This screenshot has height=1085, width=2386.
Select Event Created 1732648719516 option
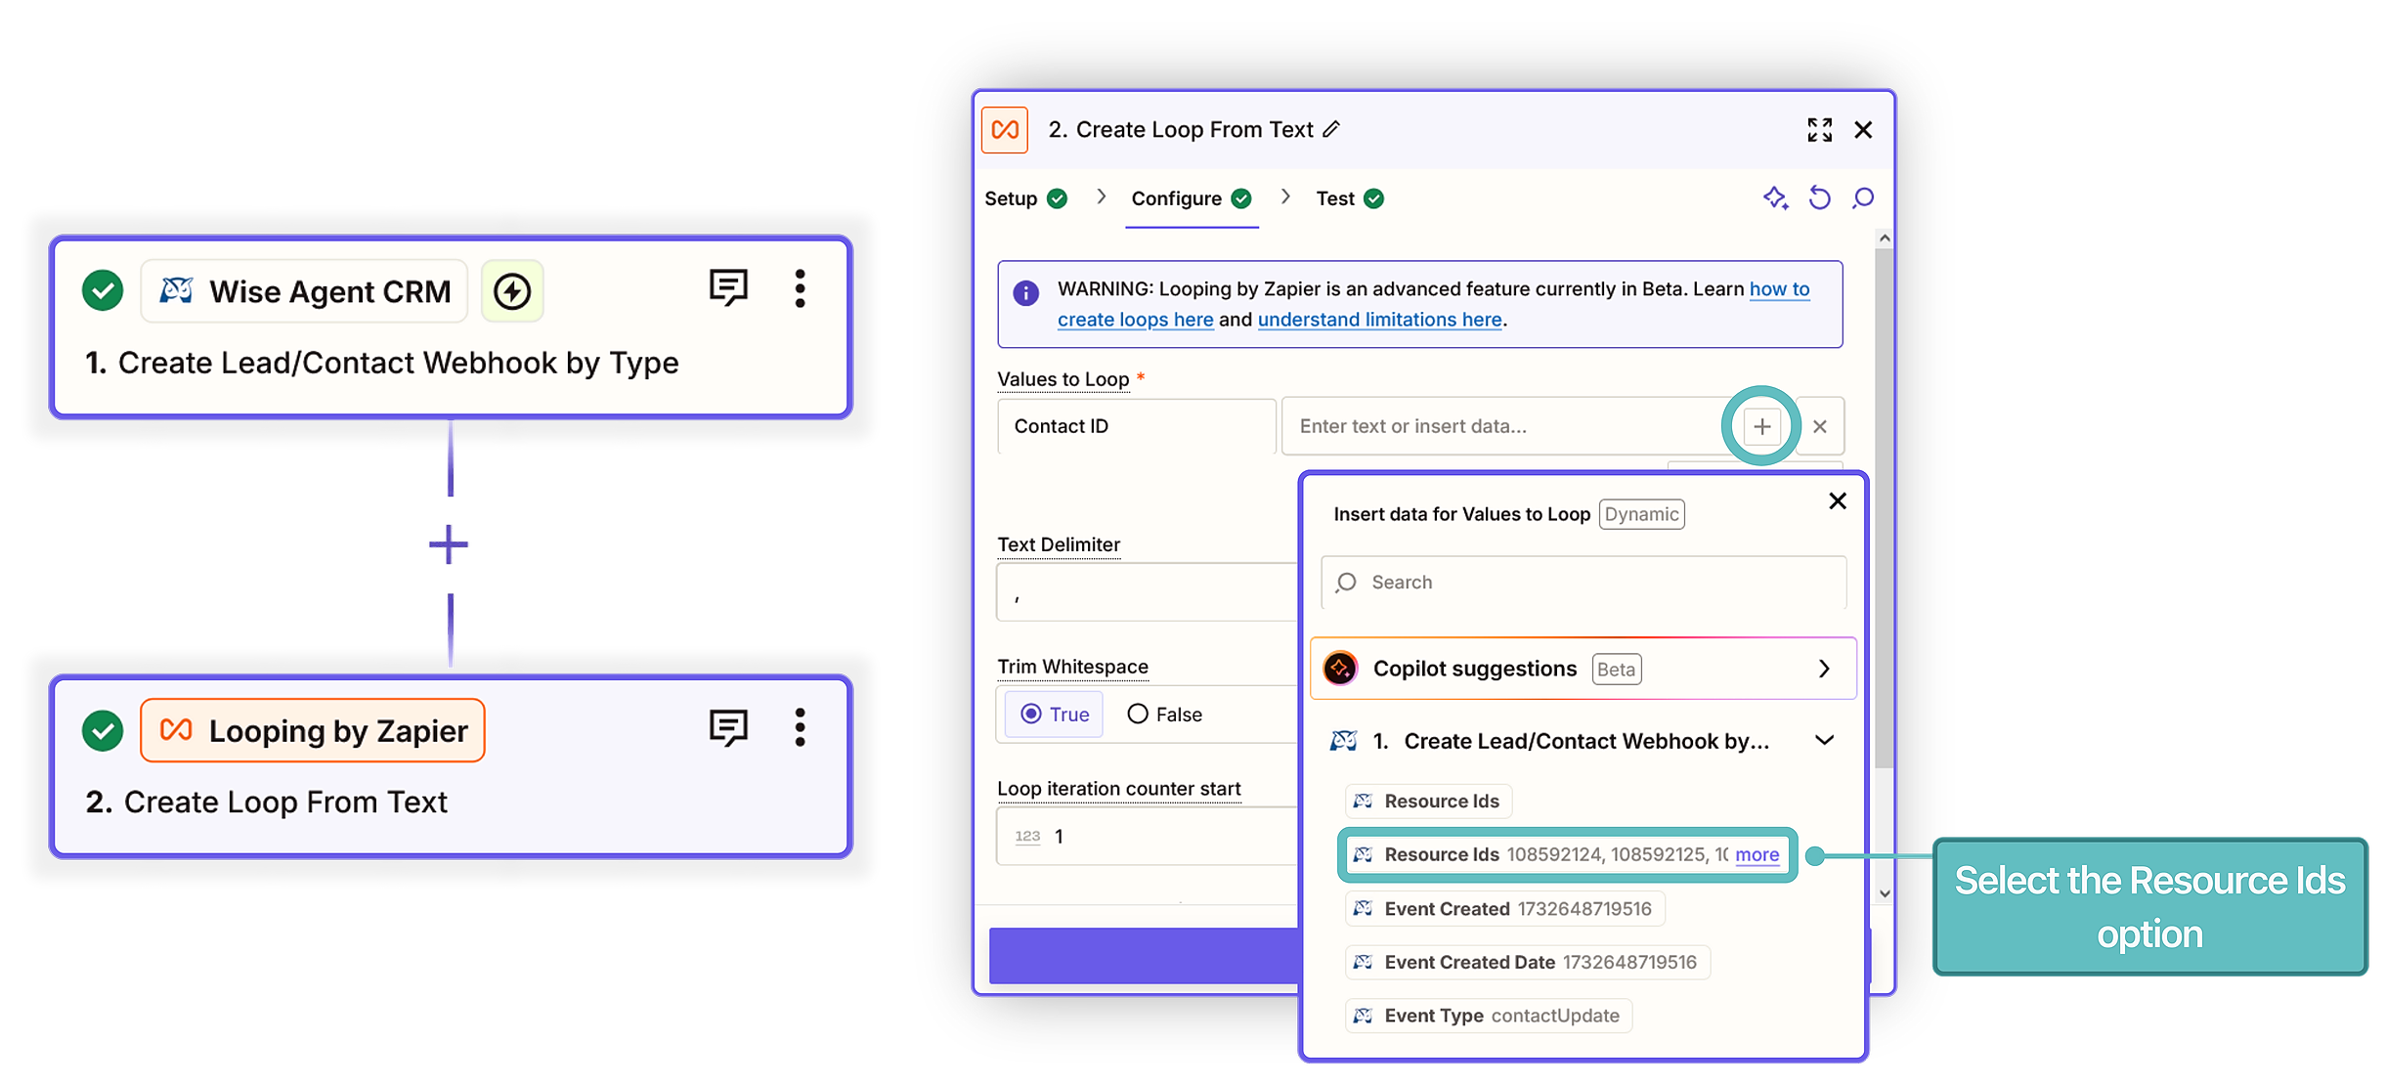[x=1504, y=909]
